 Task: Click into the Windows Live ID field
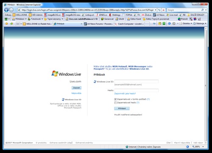point(137,82)
